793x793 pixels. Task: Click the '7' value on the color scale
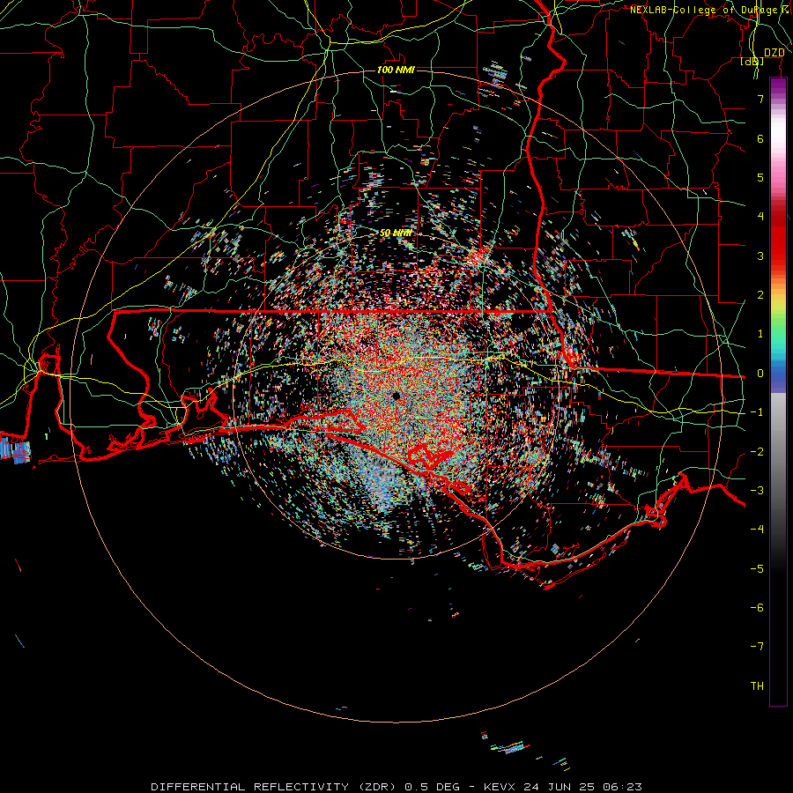pyautogui.click(x=760, y=99)
